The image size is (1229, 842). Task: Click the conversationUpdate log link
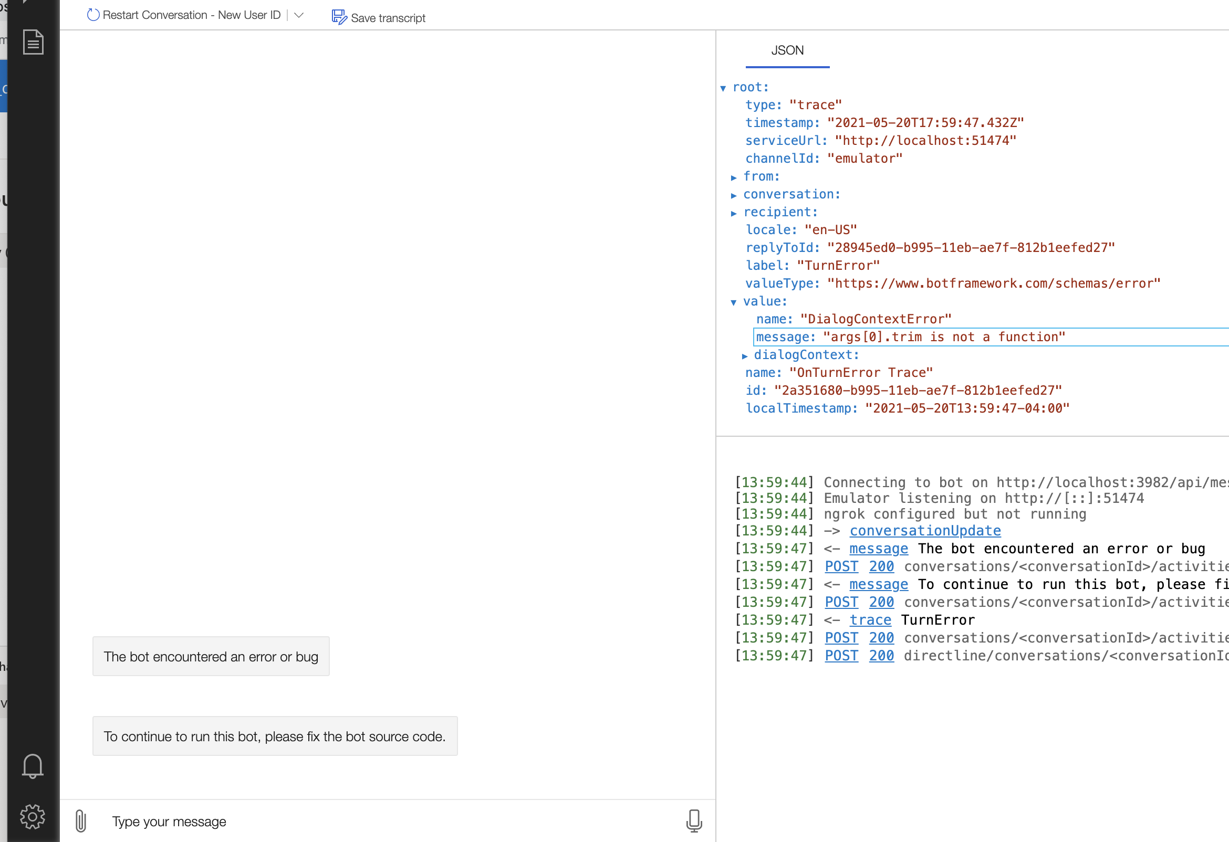(925, 531)
